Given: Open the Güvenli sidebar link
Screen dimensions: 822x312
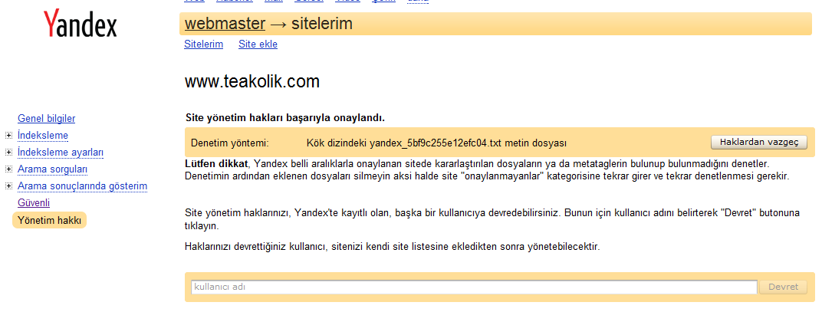Looking at the screenshot, I should [x=34, y=203].
